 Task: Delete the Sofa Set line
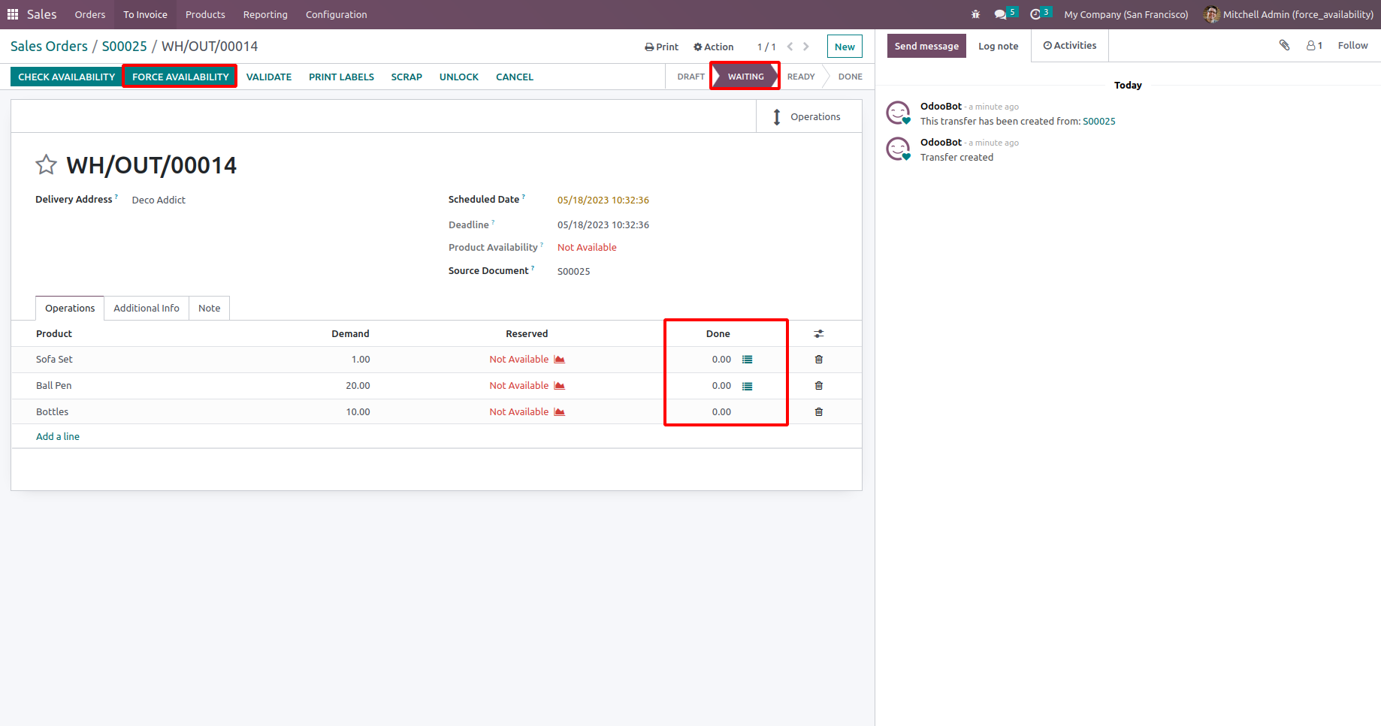[x=819, y=360]
